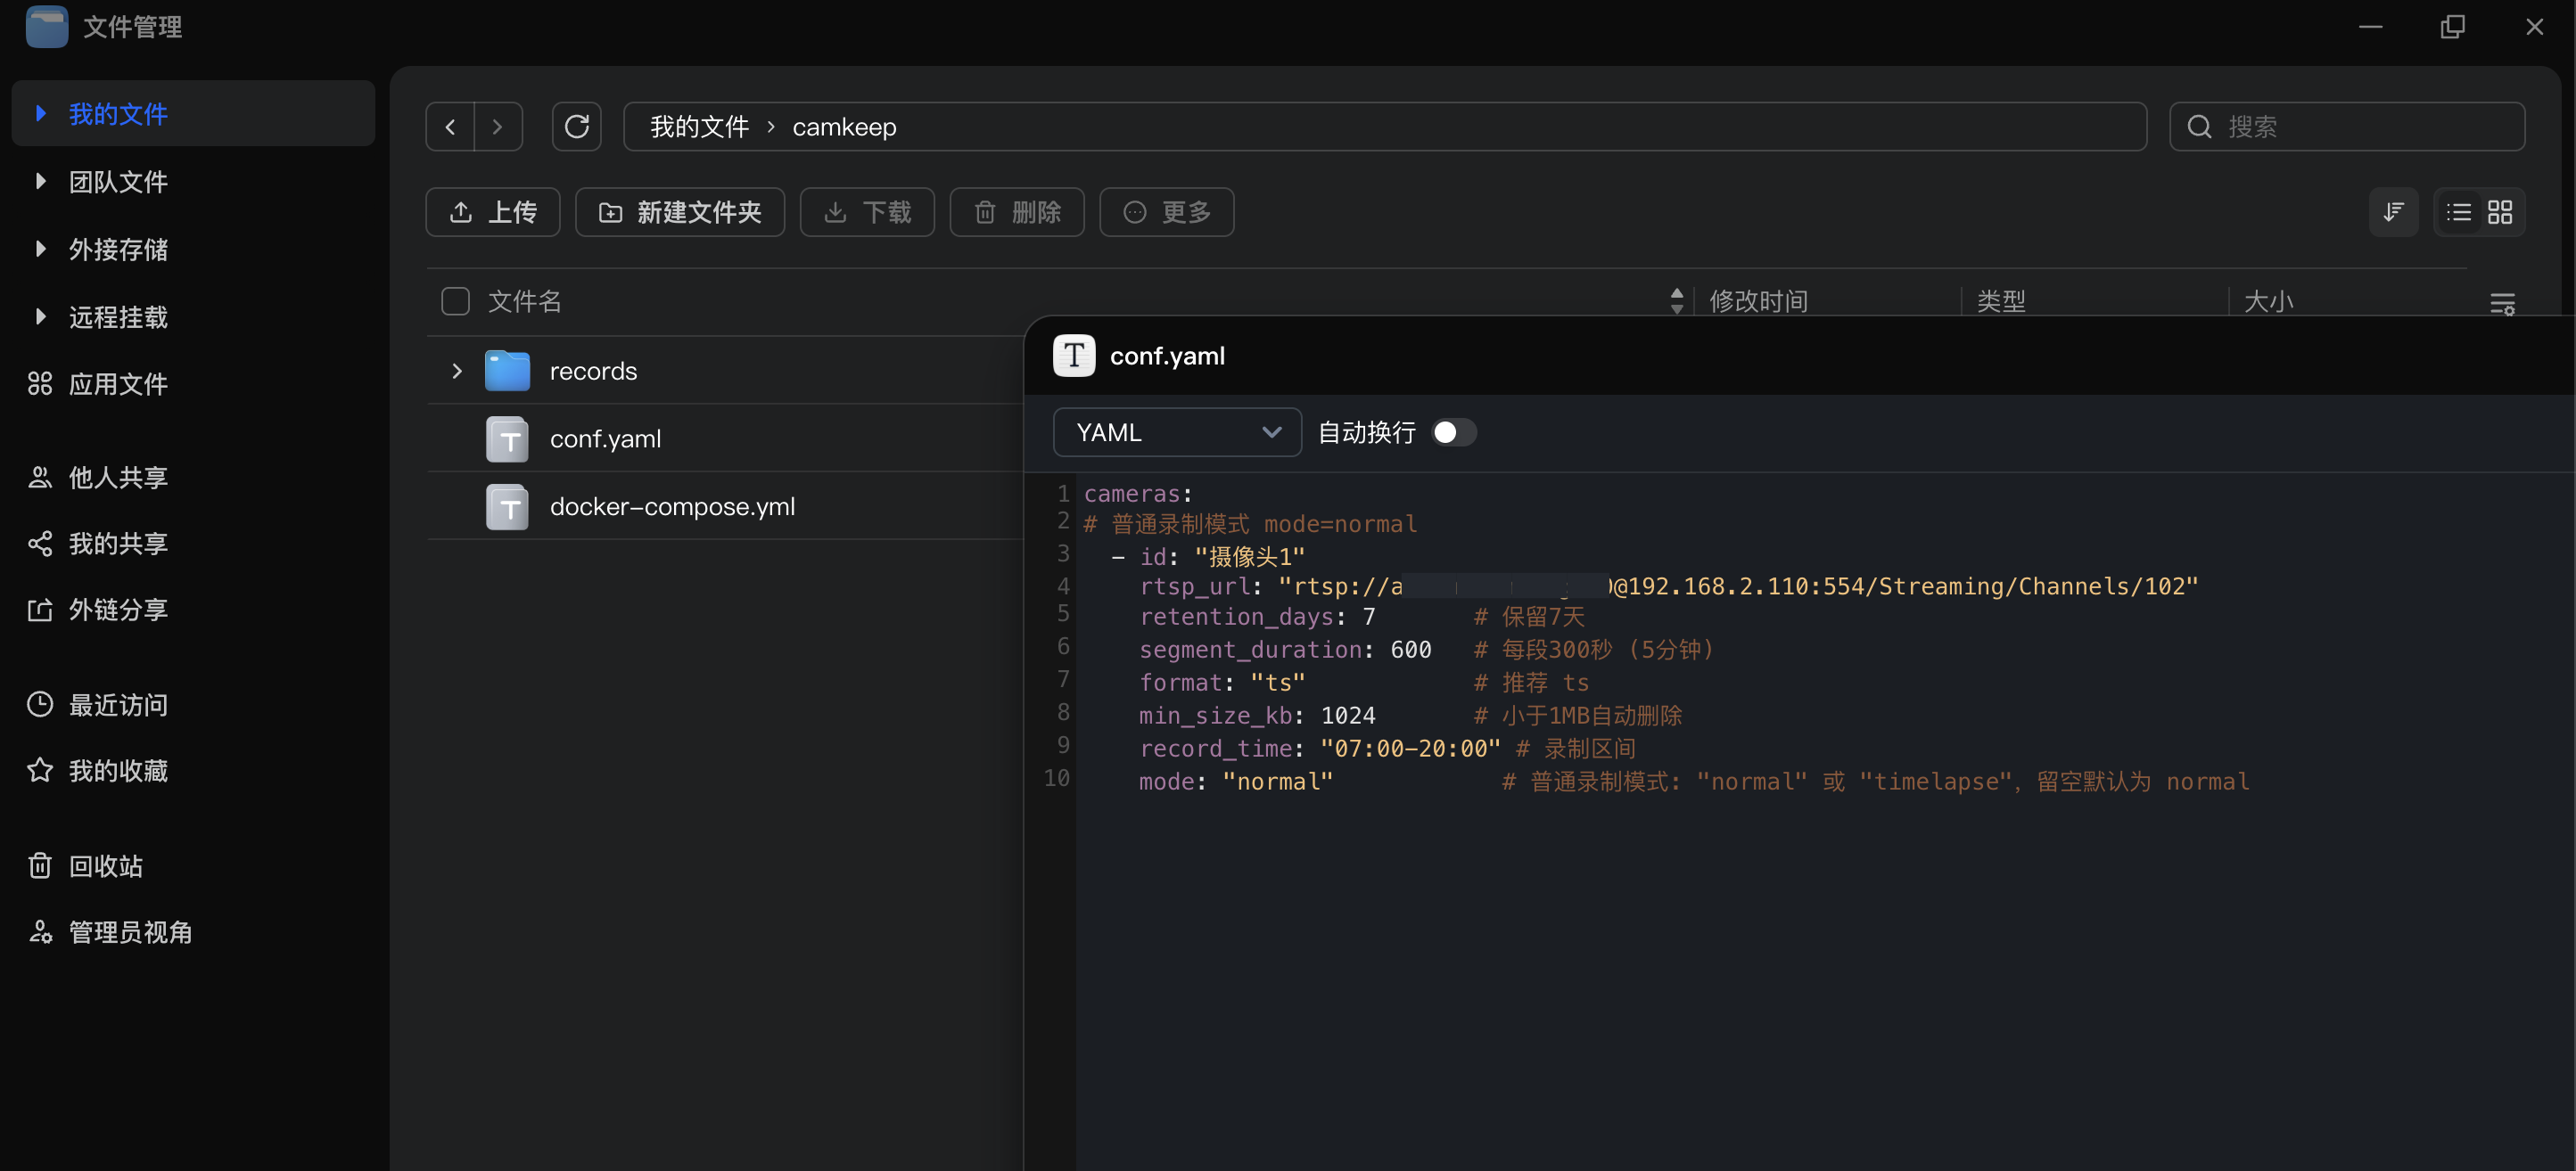Toggle list view mode

click(x=2458, y=212)
